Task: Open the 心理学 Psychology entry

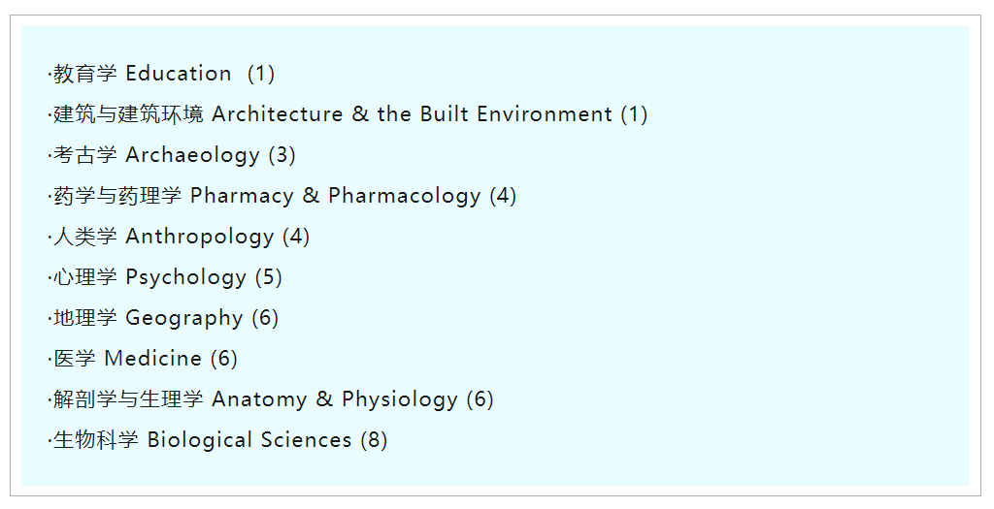Action: 149,277
